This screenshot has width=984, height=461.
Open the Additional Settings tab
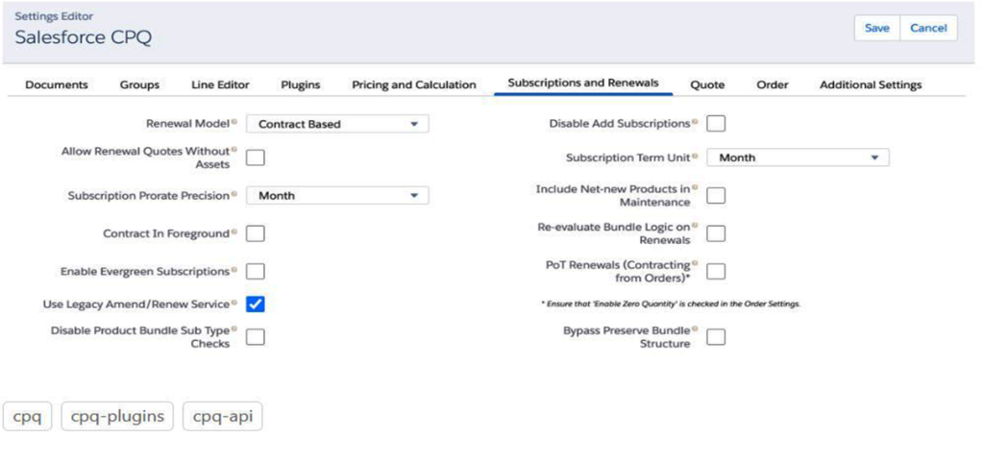[871, 85]
